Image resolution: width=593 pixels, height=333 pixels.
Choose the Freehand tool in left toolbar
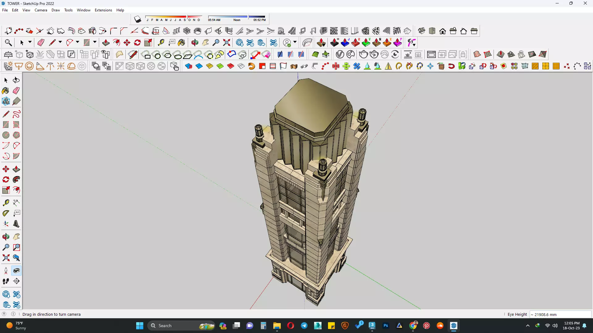click(16, 114)
